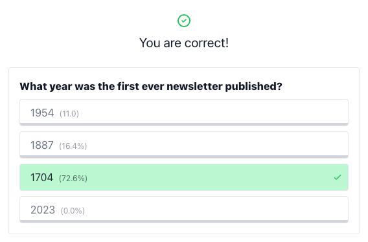Click the "1887" year text
The image size is (368, 242).
[42, 145]
